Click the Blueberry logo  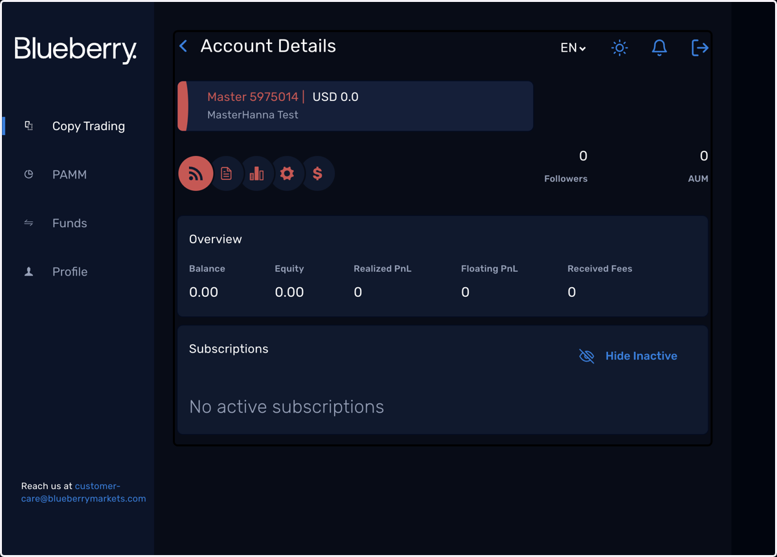tap(76, 50)
